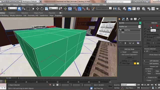The height and width of the screenshot is (90, 160).
Task: Open the Rendering menu
Action: (74, 5)
